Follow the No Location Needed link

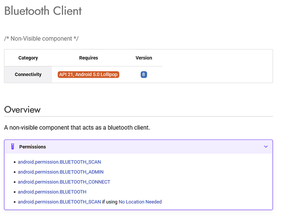(140, 202)
